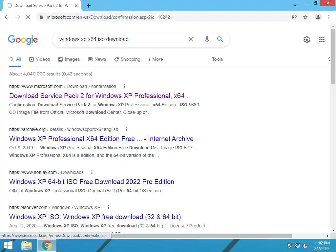This screenshot has width=336, height=252.
Task: Click the horizontal scrollbar thumb
Action: point(201,236)
